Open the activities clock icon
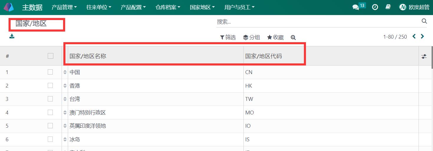 [375, 7]
